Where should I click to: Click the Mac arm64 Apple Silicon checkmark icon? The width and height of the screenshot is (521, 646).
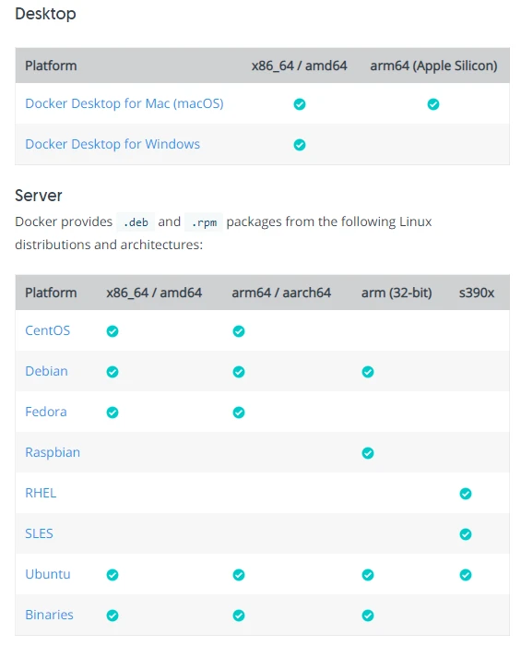[433, 104]
